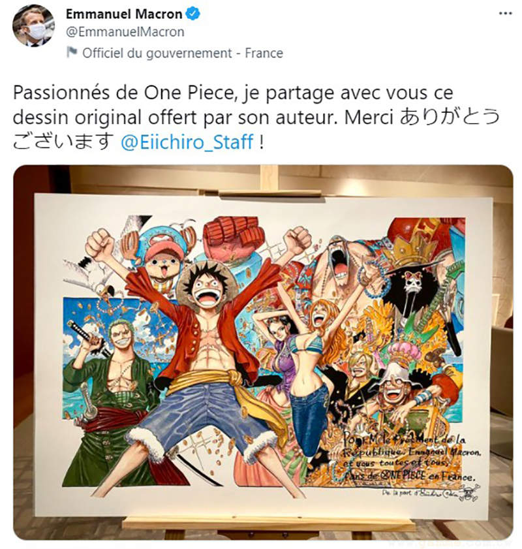522x549 pixels.
Task: Open the @EmmanuelMacron handle
Action: pos(125,32)
